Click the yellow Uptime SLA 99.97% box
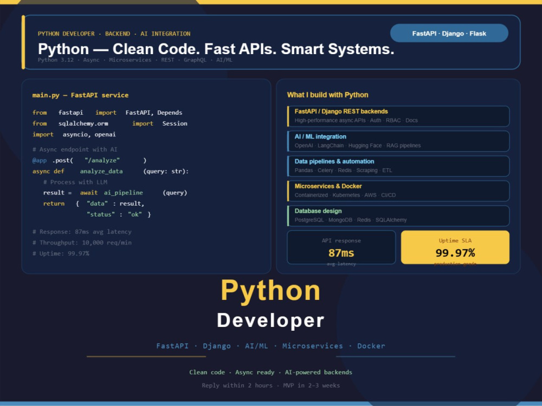The height and width of the screenshot is (406, 542). click(x=455, y=247)
